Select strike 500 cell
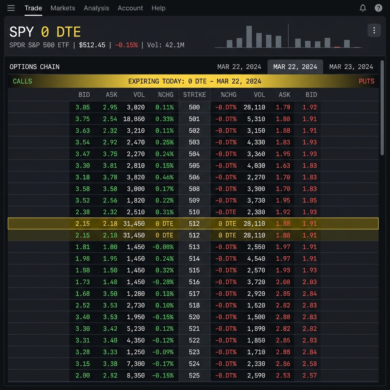 tap(194, 107)
